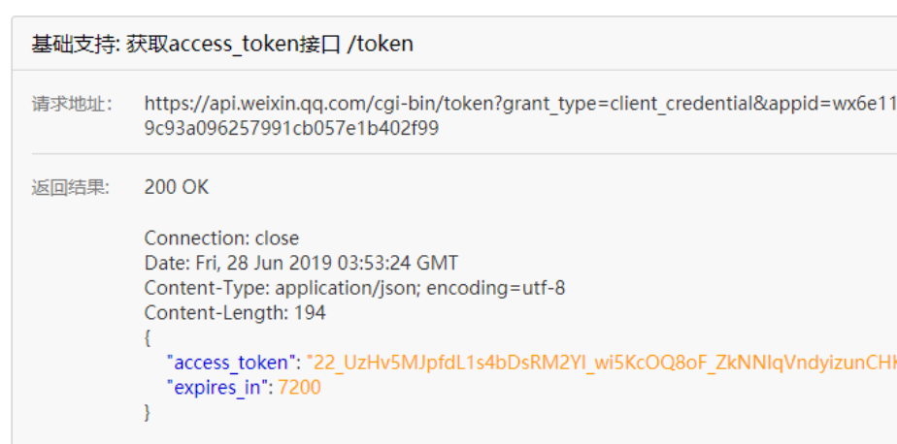The width and height of the screenshot is (897, 444).
Task: Click the "access_token" JSON key
Action: point(232,364)
